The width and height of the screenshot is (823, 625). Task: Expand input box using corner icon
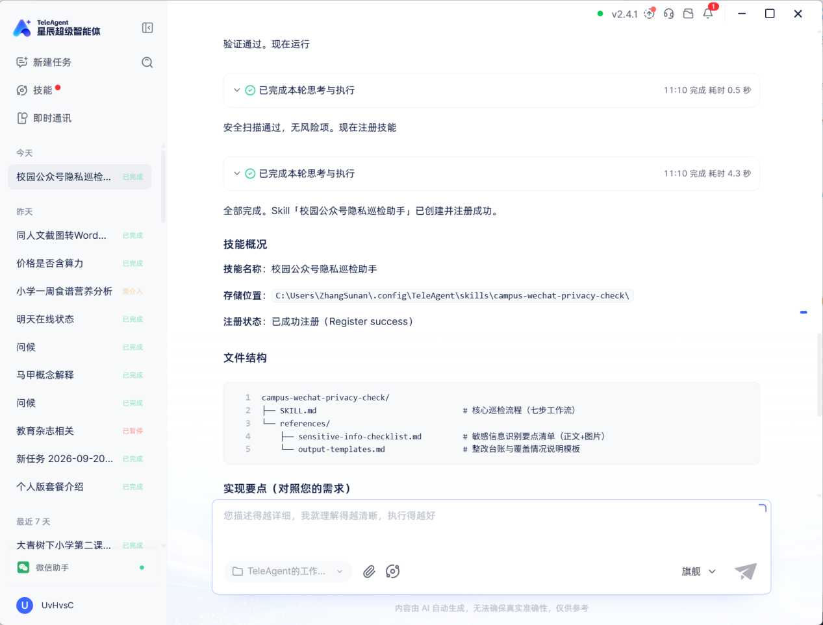pyautogui.click(x=763, y=508)
